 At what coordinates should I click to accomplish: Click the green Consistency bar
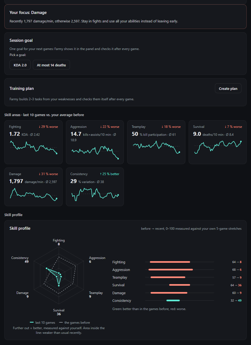173,300
